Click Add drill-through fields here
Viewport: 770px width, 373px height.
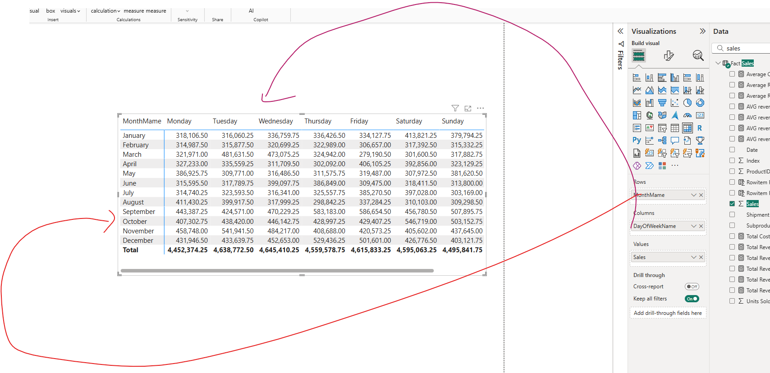click(668, 313)
